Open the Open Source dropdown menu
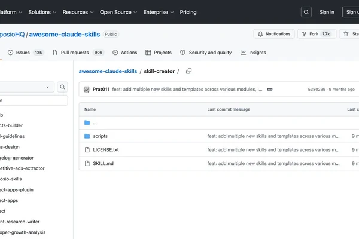 pyautogui.click(x=118, y=12)
